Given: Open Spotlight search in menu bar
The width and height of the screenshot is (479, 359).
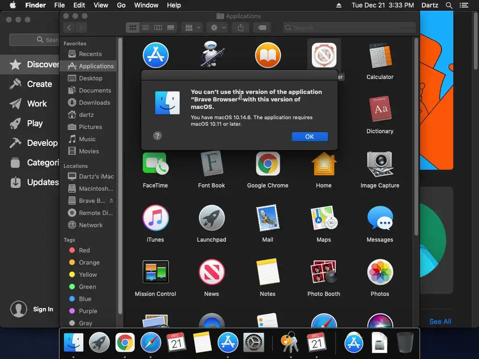Looking at the screenshot, I should tap(449, 5).
